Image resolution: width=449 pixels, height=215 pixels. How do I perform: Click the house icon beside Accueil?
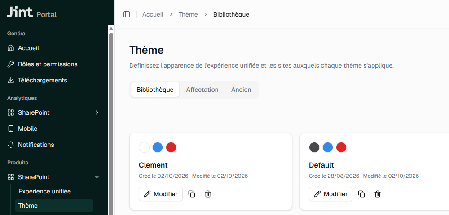[x=11, y=48]
